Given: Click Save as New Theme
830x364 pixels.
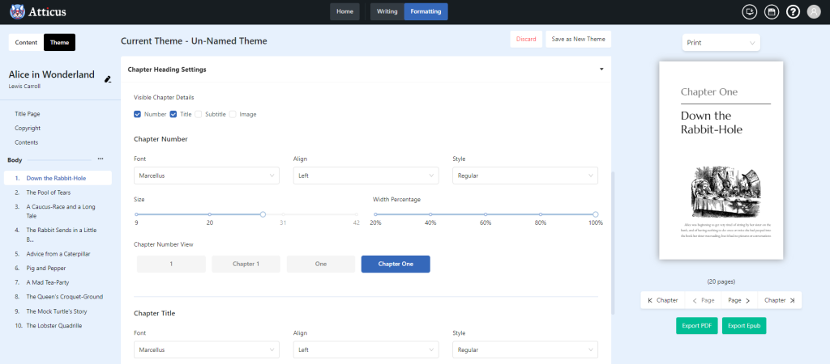Looking at the screenshot, I should pyautogui.click(x=578, y=39).
